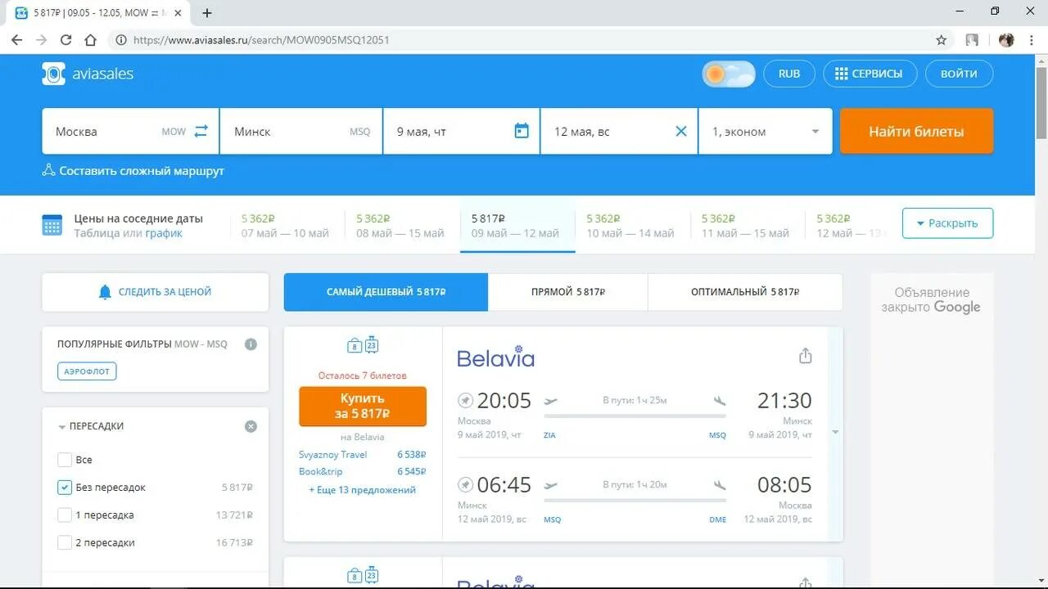Open the neighboring dates calendar icon
The width and height of the screenshot is (1048, 589).
52,225
